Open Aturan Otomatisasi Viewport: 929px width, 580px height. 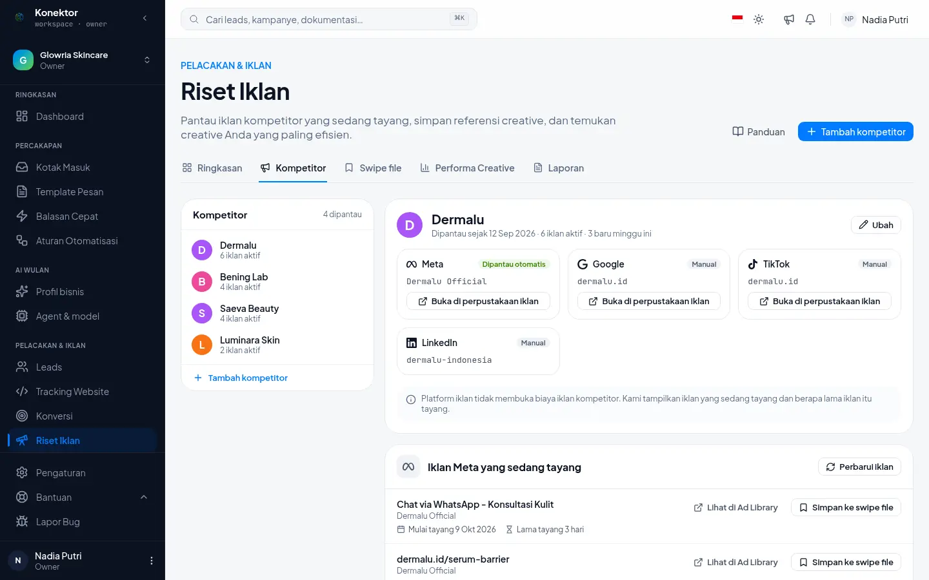83,241
